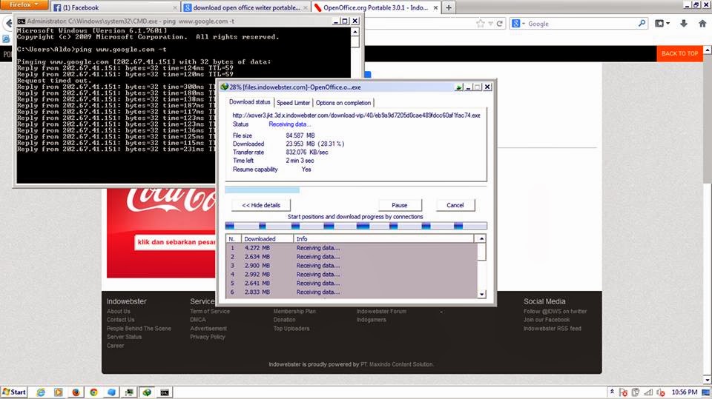
Task: Click BACK TO TOP button
Action: coord(680,53)
